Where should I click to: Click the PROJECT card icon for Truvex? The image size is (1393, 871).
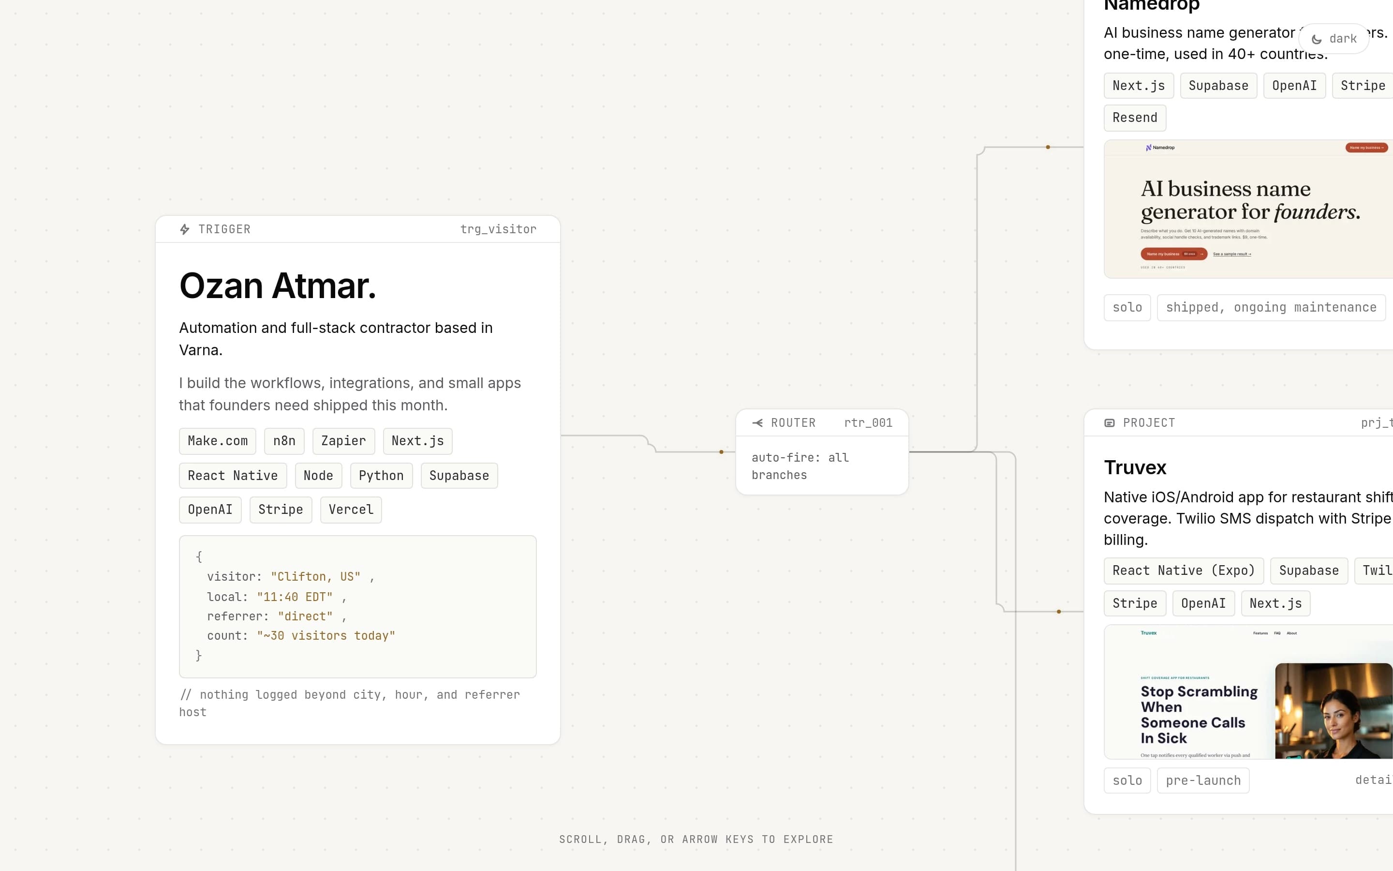(1109, 423)
